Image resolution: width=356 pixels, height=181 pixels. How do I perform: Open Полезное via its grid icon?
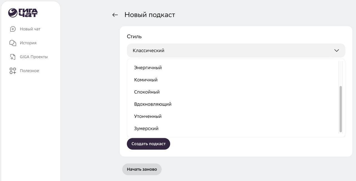[x=12, y=70]
